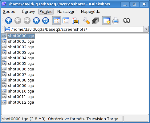The height and width of the screenshot is (123, 150).
Task: Select the file shot0012.tga
Action: [x=21, y=102]
